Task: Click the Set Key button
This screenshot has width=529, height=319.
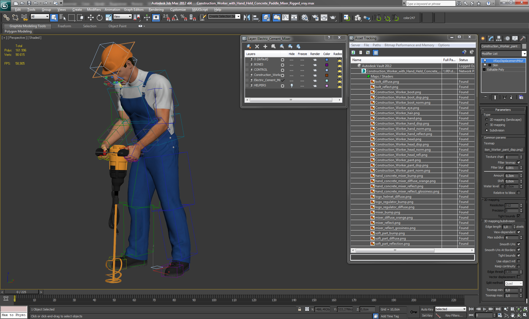Action: pos(427,315)
